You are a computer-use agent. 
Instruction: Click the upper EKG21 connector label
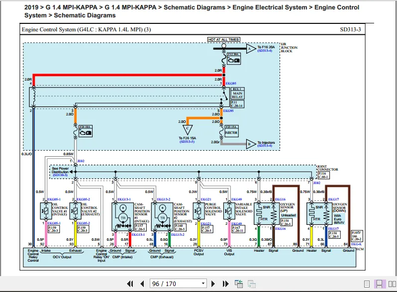pos(206,199)
